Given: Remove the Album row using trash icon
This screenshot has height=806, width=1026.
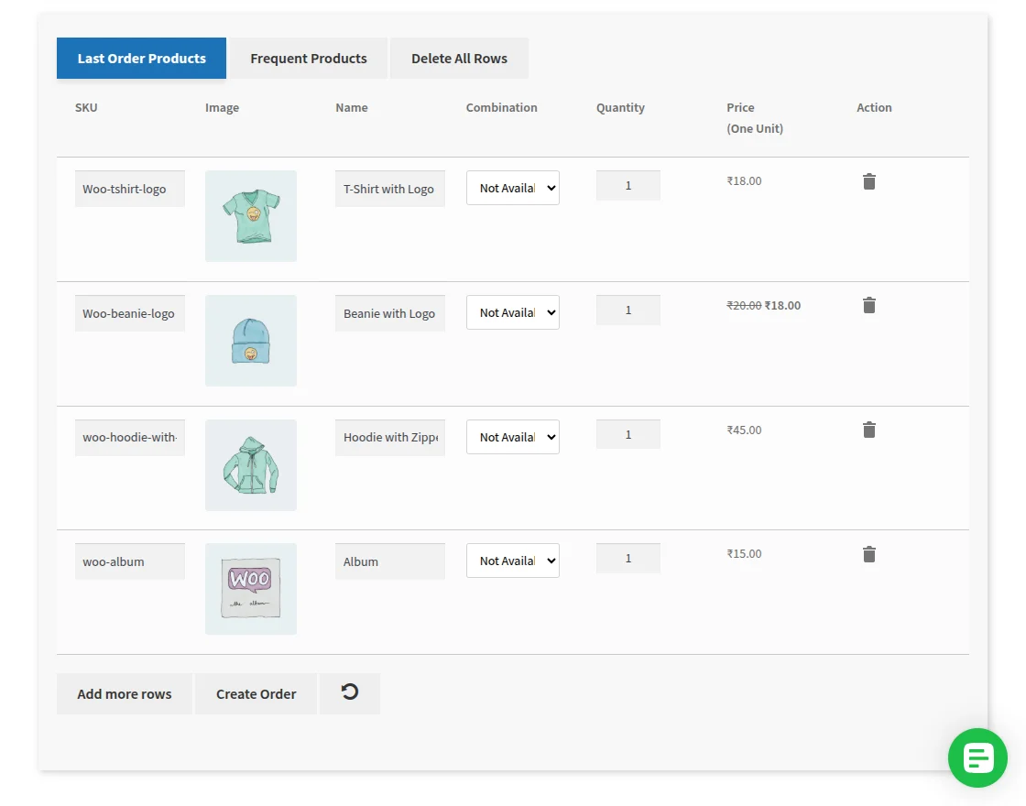Looking at the screenshot, I should (868, 554).
